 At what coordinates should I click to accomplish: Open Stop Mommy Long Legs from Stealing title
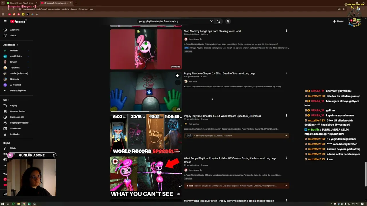212,31
